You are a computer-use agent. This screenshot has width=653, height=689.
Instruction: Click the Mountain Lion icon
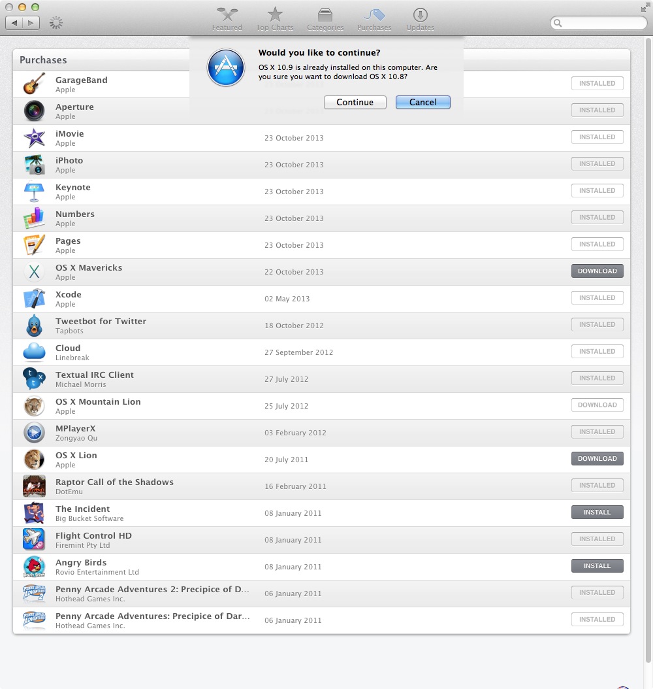tap(34, 405)
